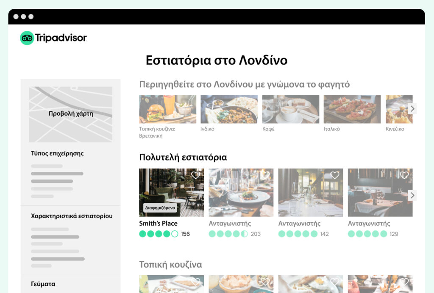Open the Κινέζικο cuisine photo
This screenshot has height=293, width=434.
(399, 109)
